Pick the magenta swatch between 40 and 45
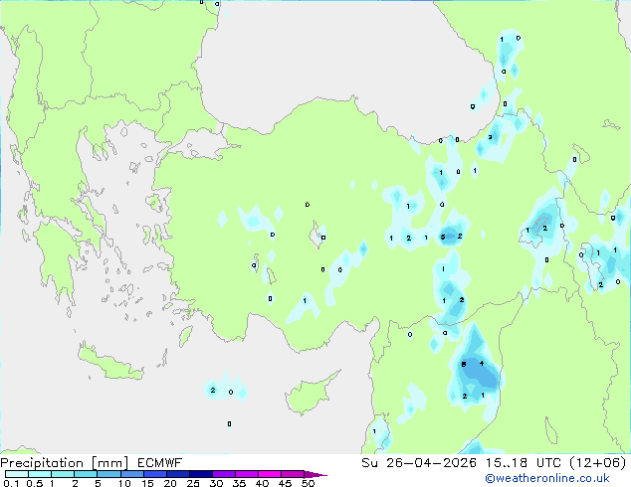This screenshot has width=631, height=487. click(x=270, y=474)
